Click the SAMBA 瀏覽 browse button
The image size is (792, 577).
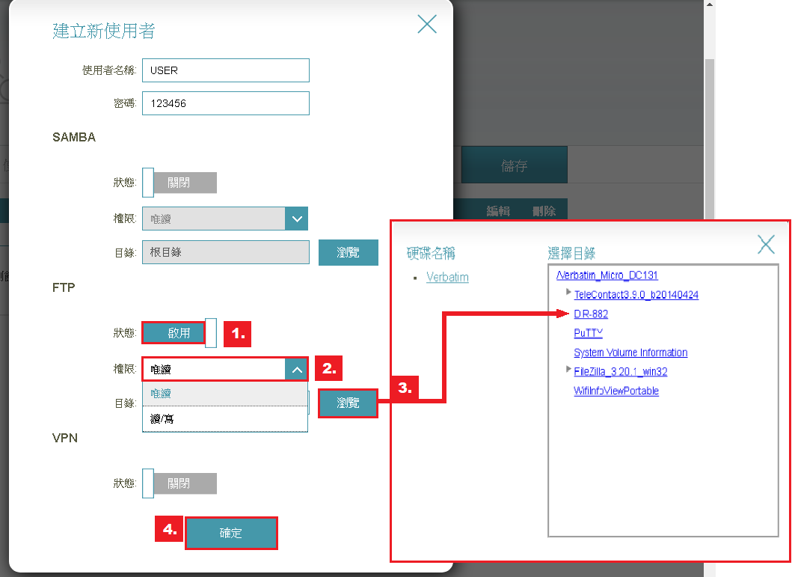(x=348, y=253)
